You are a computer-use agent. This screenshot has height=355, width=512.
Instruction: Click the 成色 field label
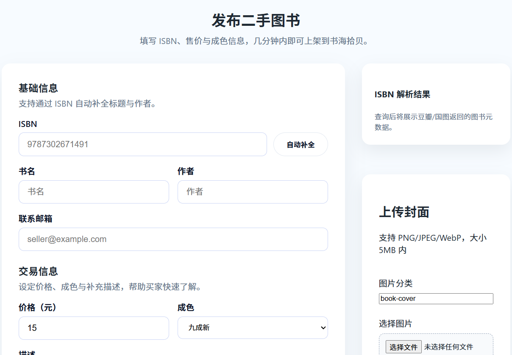(186, 308)
